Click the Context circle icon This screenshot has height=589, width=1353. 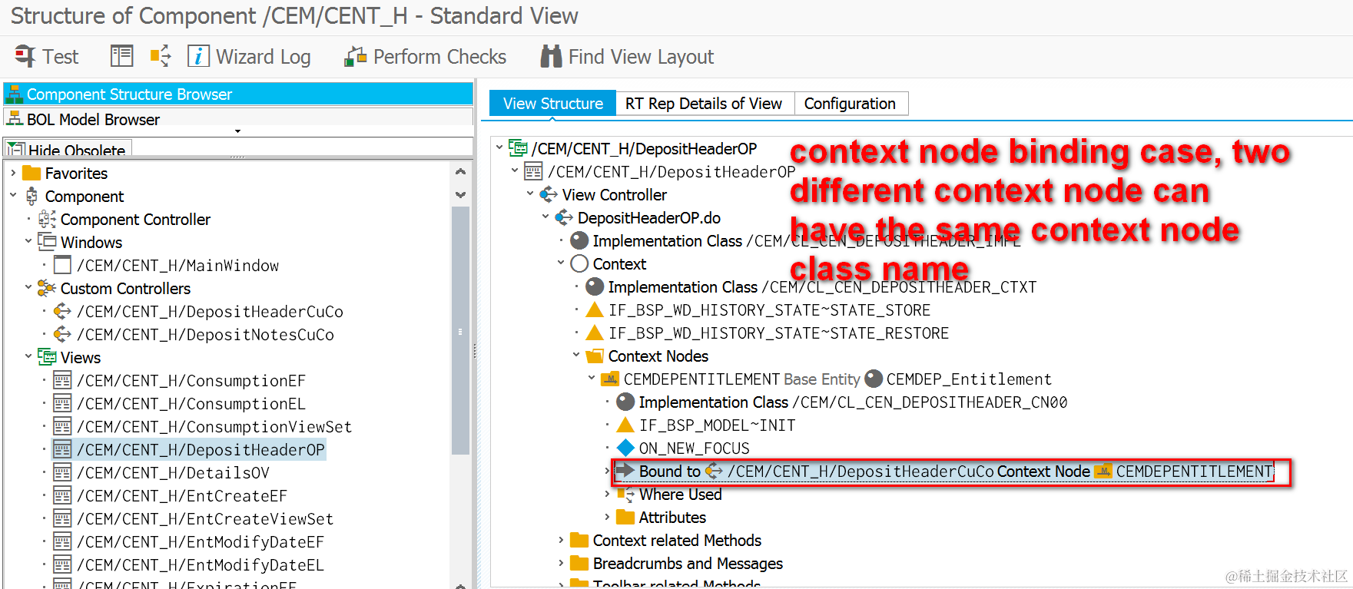[x=579, y=263]
